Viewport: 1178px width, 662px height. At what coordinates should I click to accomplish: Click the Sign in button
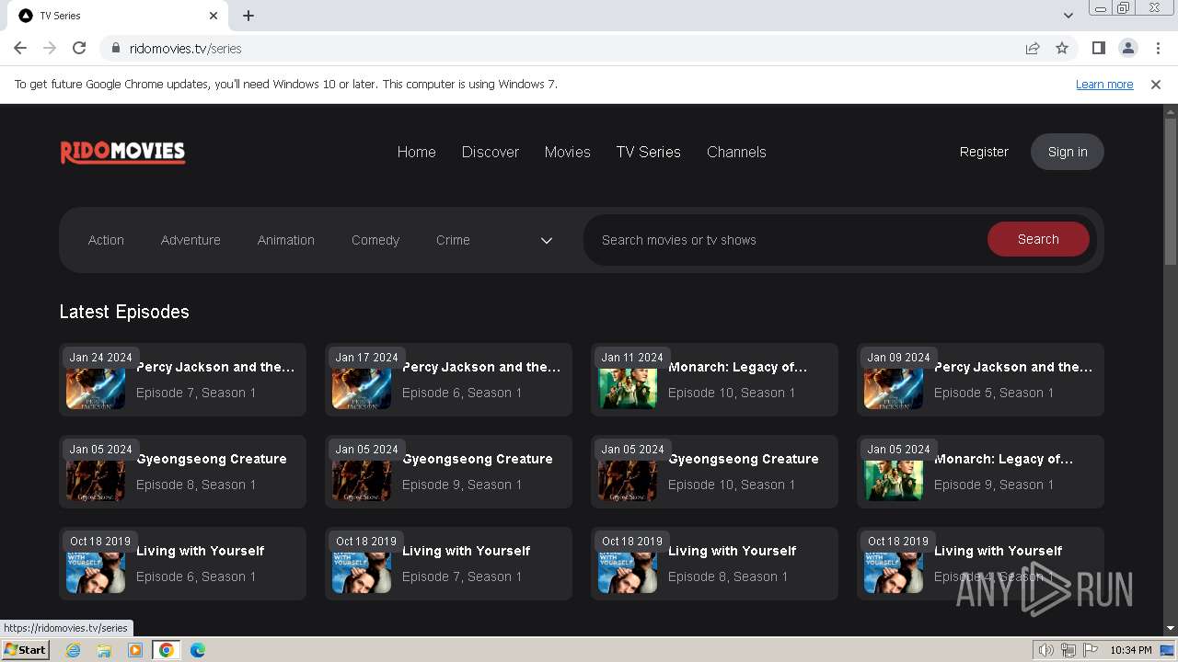(x=1068, y=152)
